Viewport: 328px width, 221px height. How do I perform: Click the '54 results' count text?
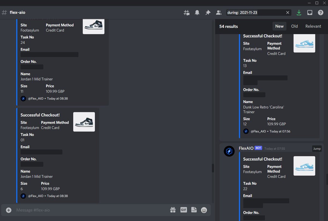(x=229, y=26)
